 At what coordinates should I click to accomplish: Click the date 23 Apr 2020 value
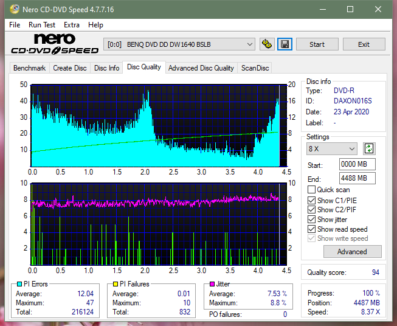(351, 112)
